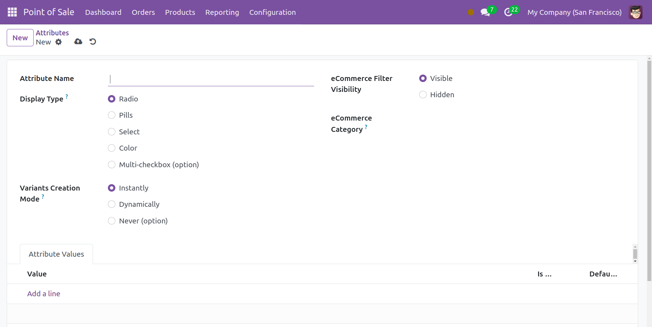652x327 pixels.
Task: Click the orange status dot indicator
Action: coord(471,12)
